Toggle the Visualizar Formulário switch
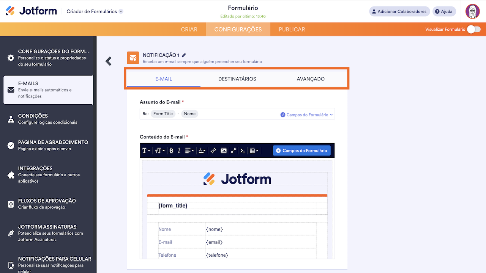The image size is (486, 273). 473,29
